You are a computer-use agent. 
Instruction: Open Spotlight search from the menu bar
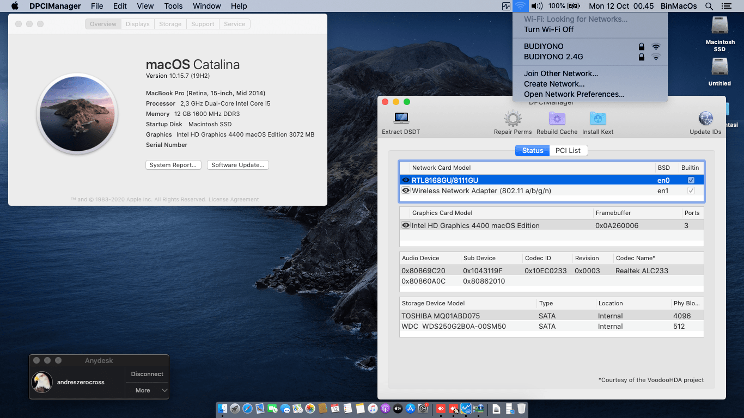tap(709, 6)
